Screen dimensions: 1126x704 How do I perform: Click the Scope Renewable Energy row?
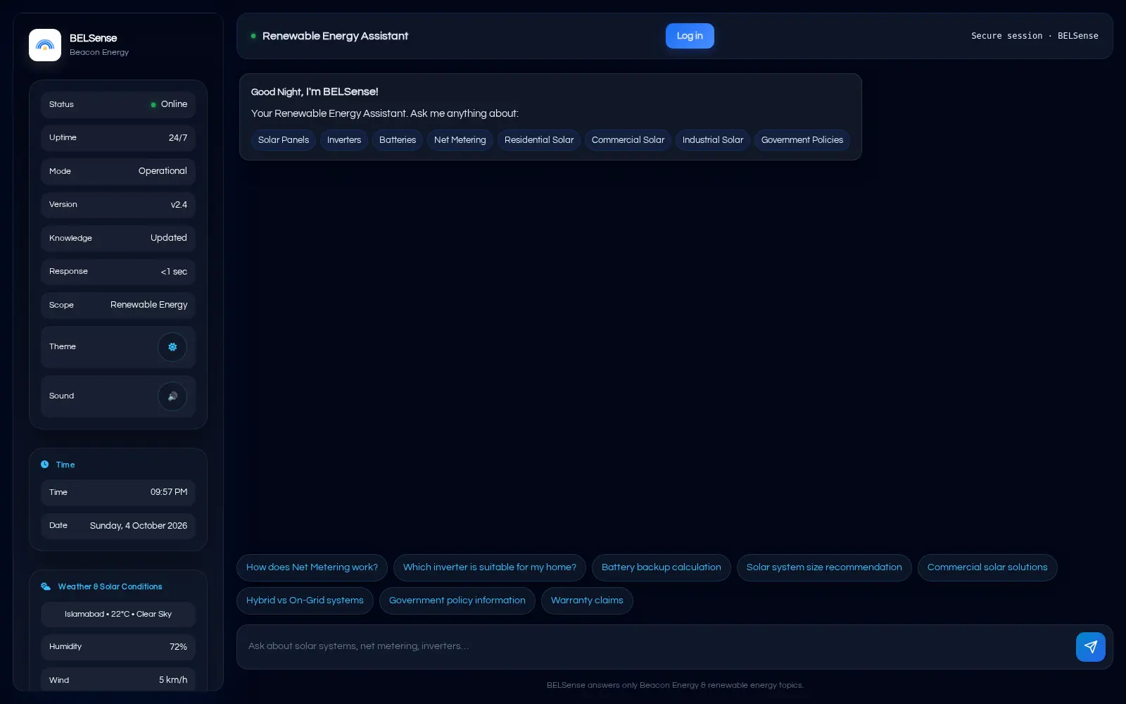118,305
